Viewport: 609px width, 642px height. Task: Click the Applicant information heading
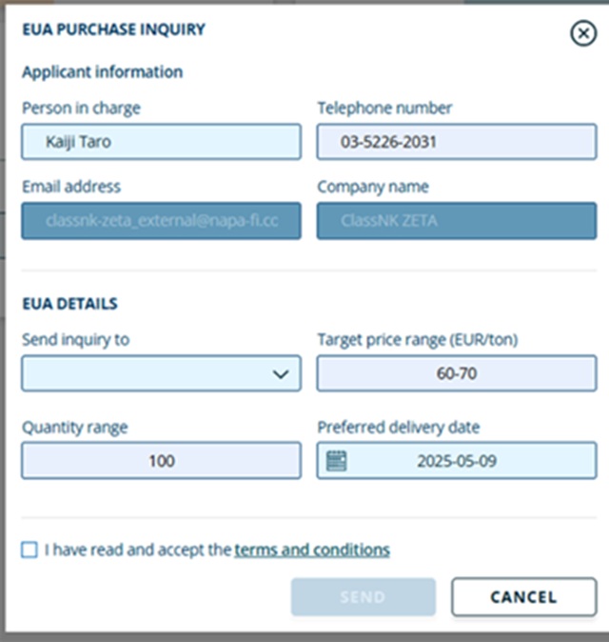tap(102, 72)
